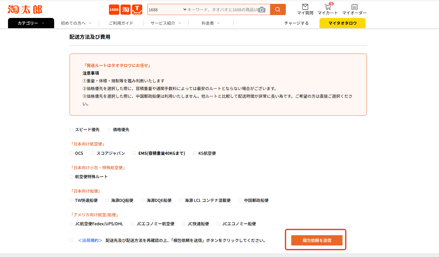
Task: Select スピード優先 radio option
Action: coord(71,129)
